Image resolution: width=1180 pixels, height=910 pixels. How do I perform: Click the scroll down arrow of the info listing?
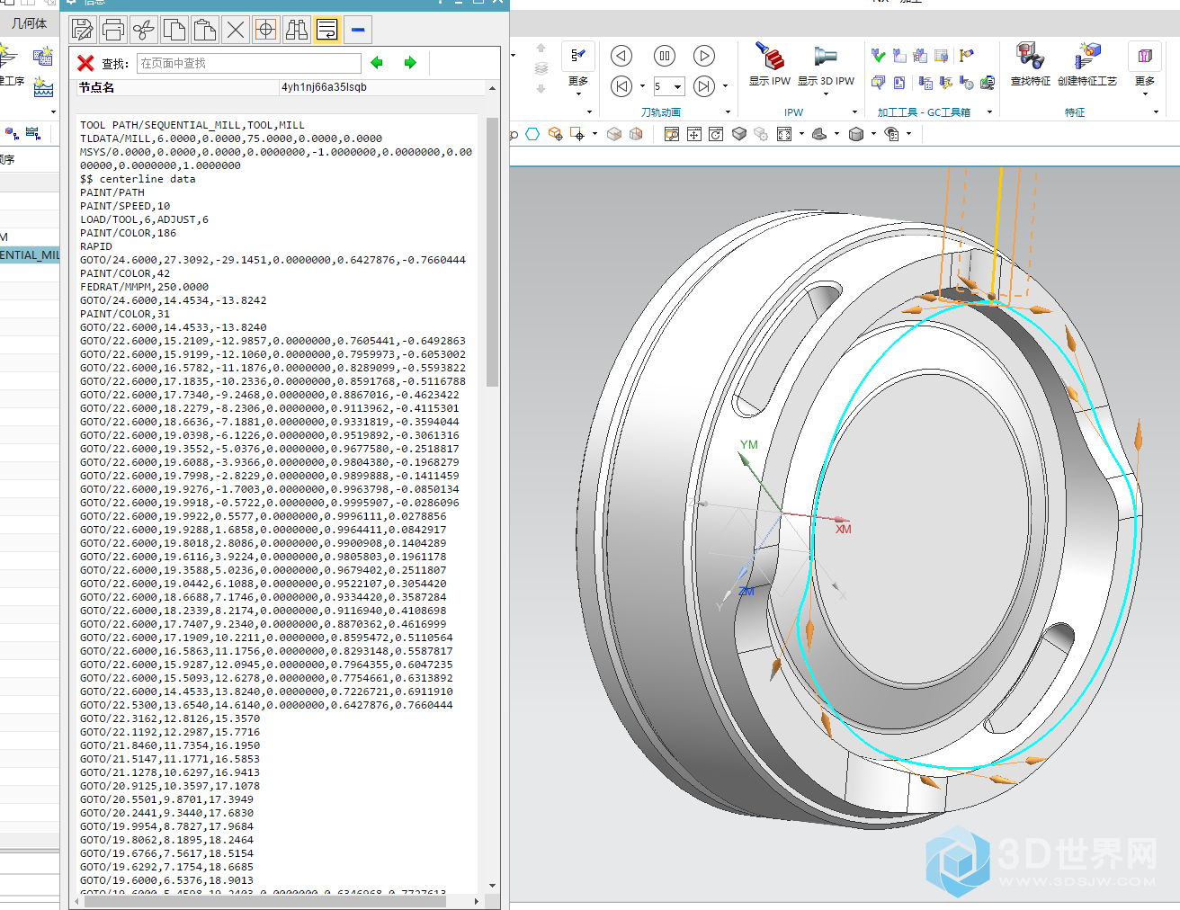tap(492, 886)
